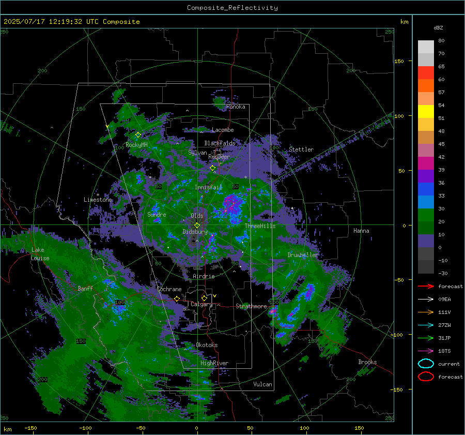Click the Cochrane city label
Image resolution: width=465 pixels, height=435 pixels.
click(x=169, y=289)
